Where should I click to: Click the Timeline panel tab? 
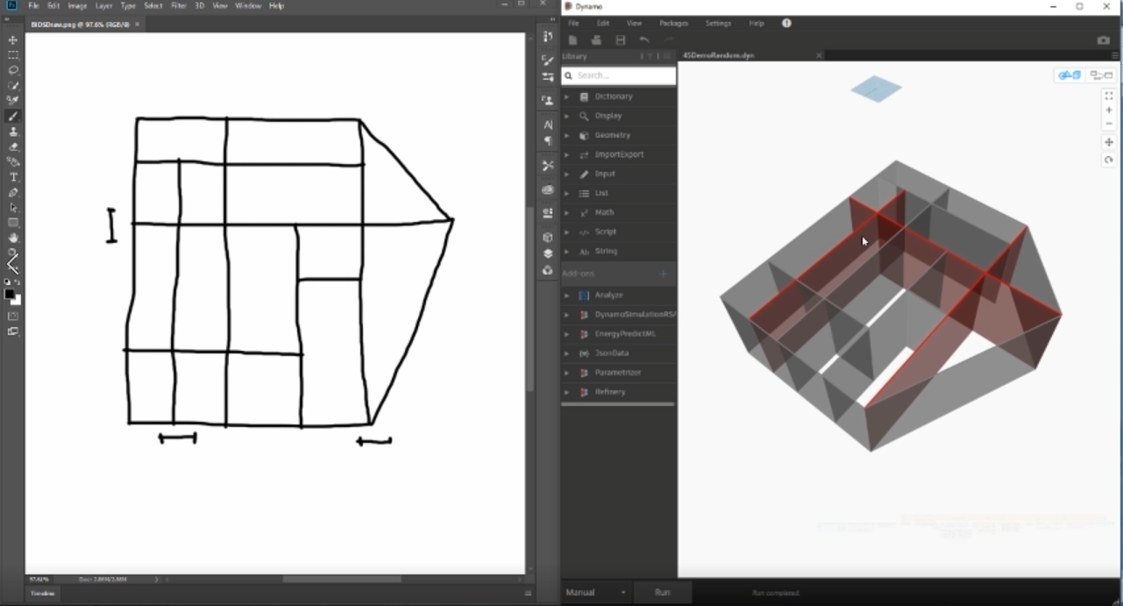tap(43, 594)
